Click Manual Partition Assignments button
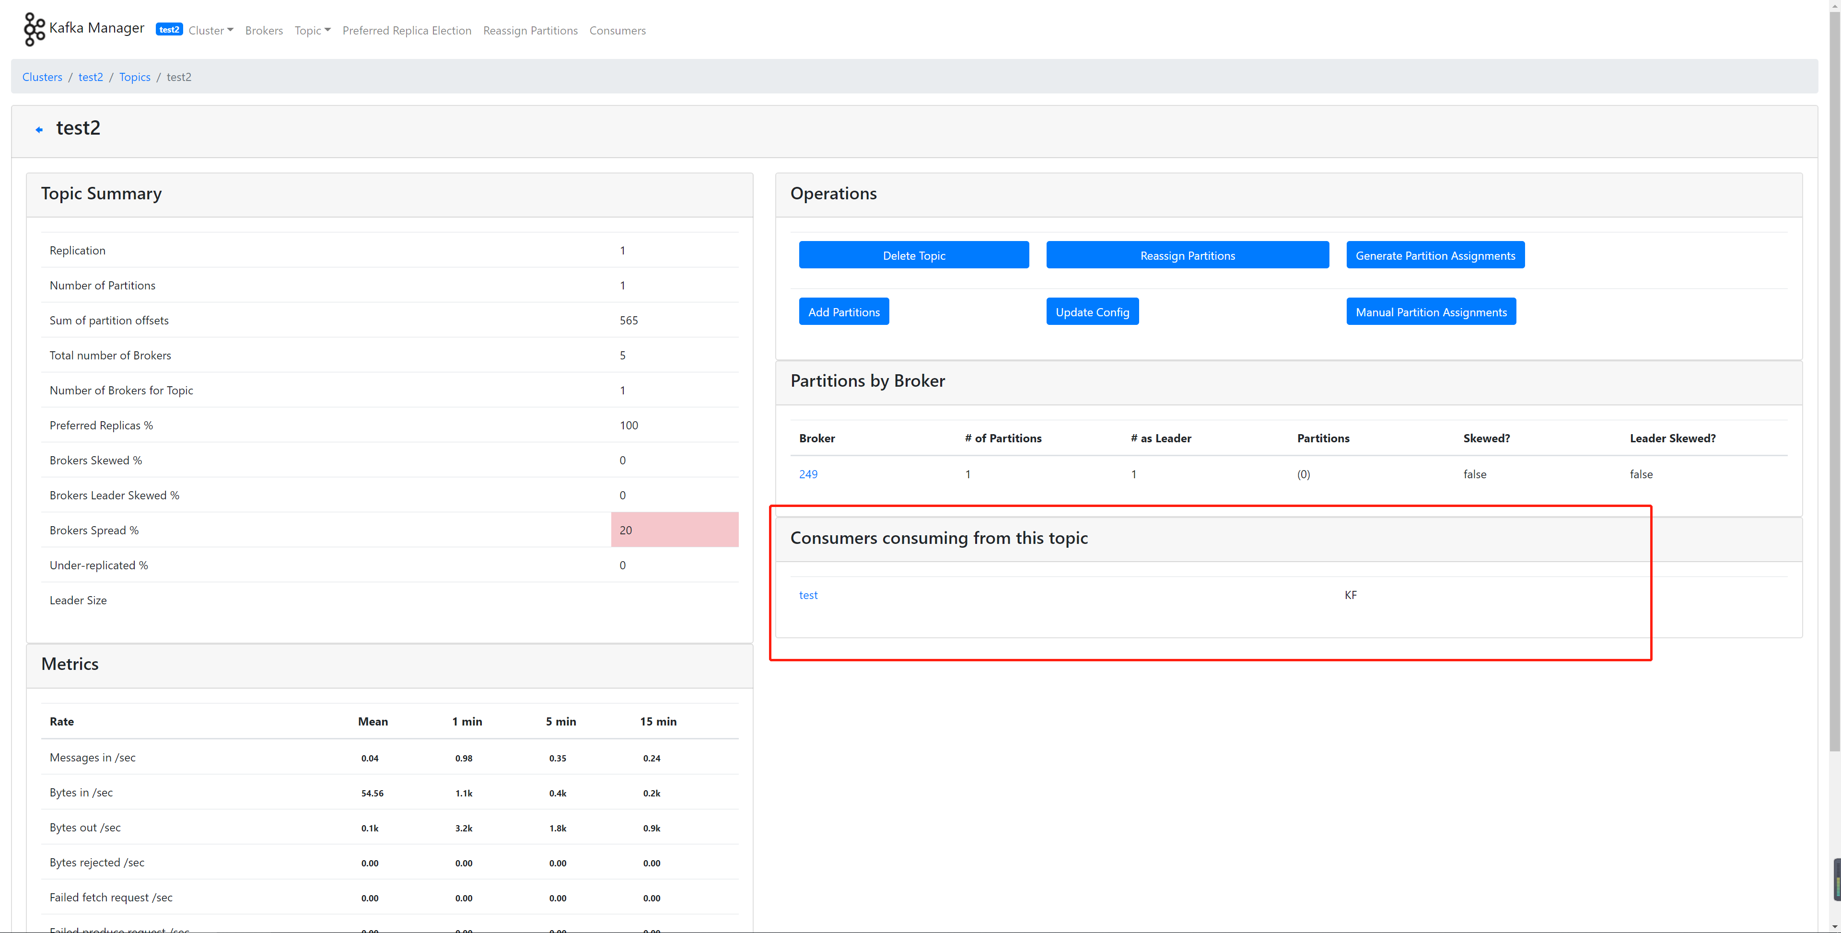This screenshot has width=1841, height=933. click(1431, 311)
